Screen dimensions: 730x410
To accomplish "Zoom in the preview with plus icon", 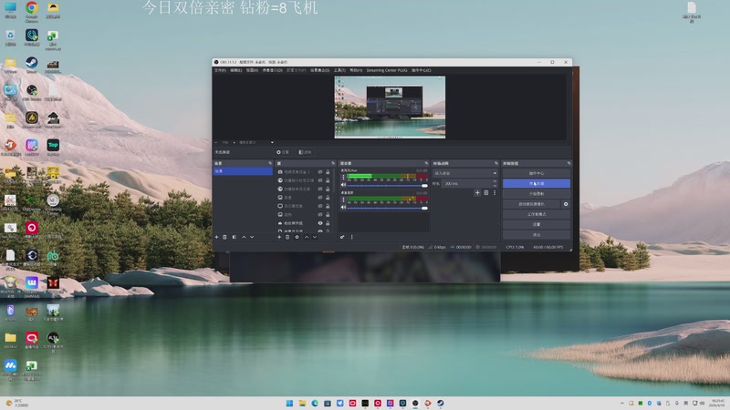I will click(x=234, y=142).
